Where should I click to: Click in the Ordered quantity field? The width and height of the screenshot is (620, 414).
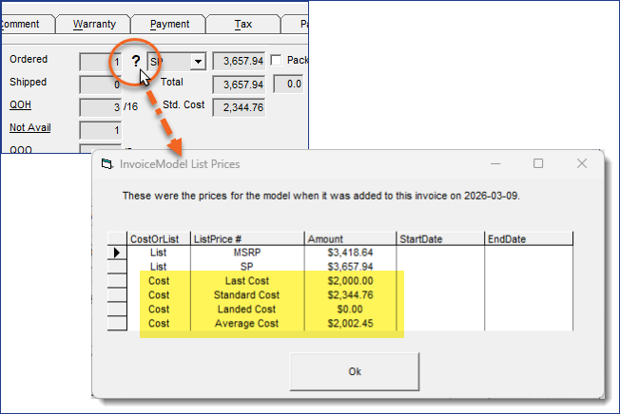click(101, 61)
